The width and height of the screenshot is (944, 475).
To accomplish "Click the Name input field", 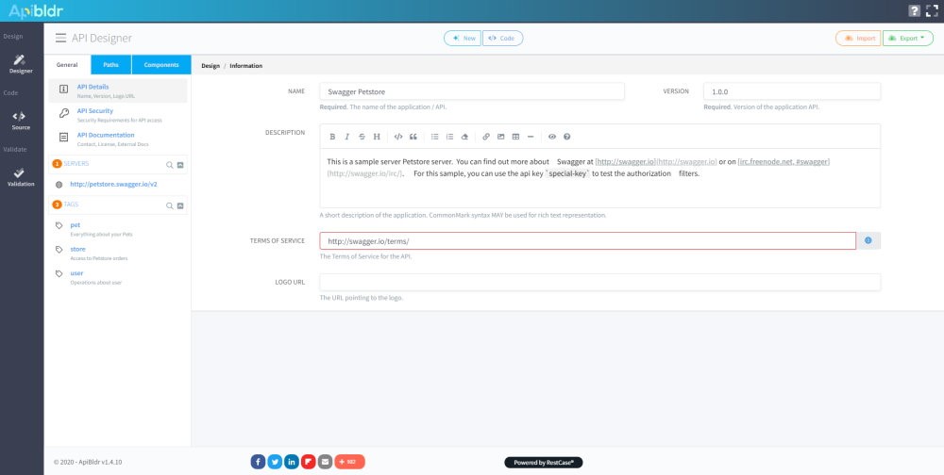I will pos(472,91).
